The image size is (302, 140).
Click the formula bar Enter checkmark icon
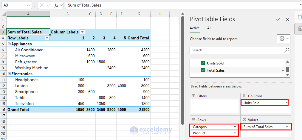click(x=49, y=5)
